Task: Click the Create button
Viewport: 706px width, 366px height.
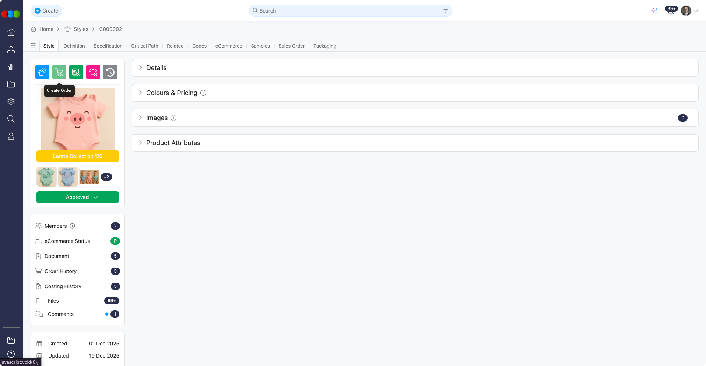Action: 46,11
